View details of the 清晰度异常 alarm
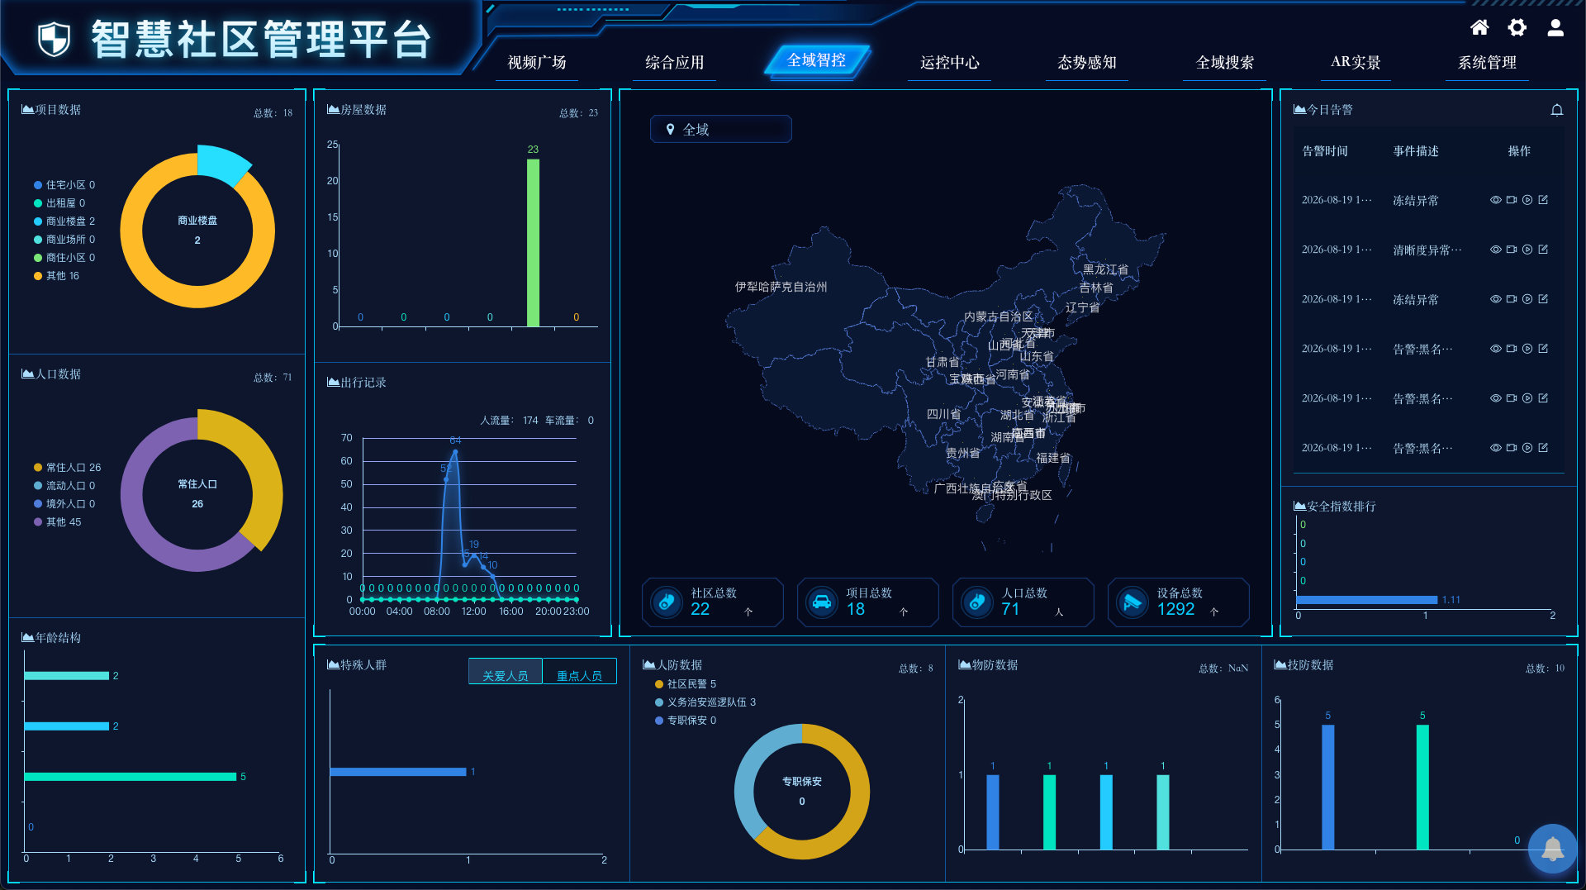 coord(1495,250)
